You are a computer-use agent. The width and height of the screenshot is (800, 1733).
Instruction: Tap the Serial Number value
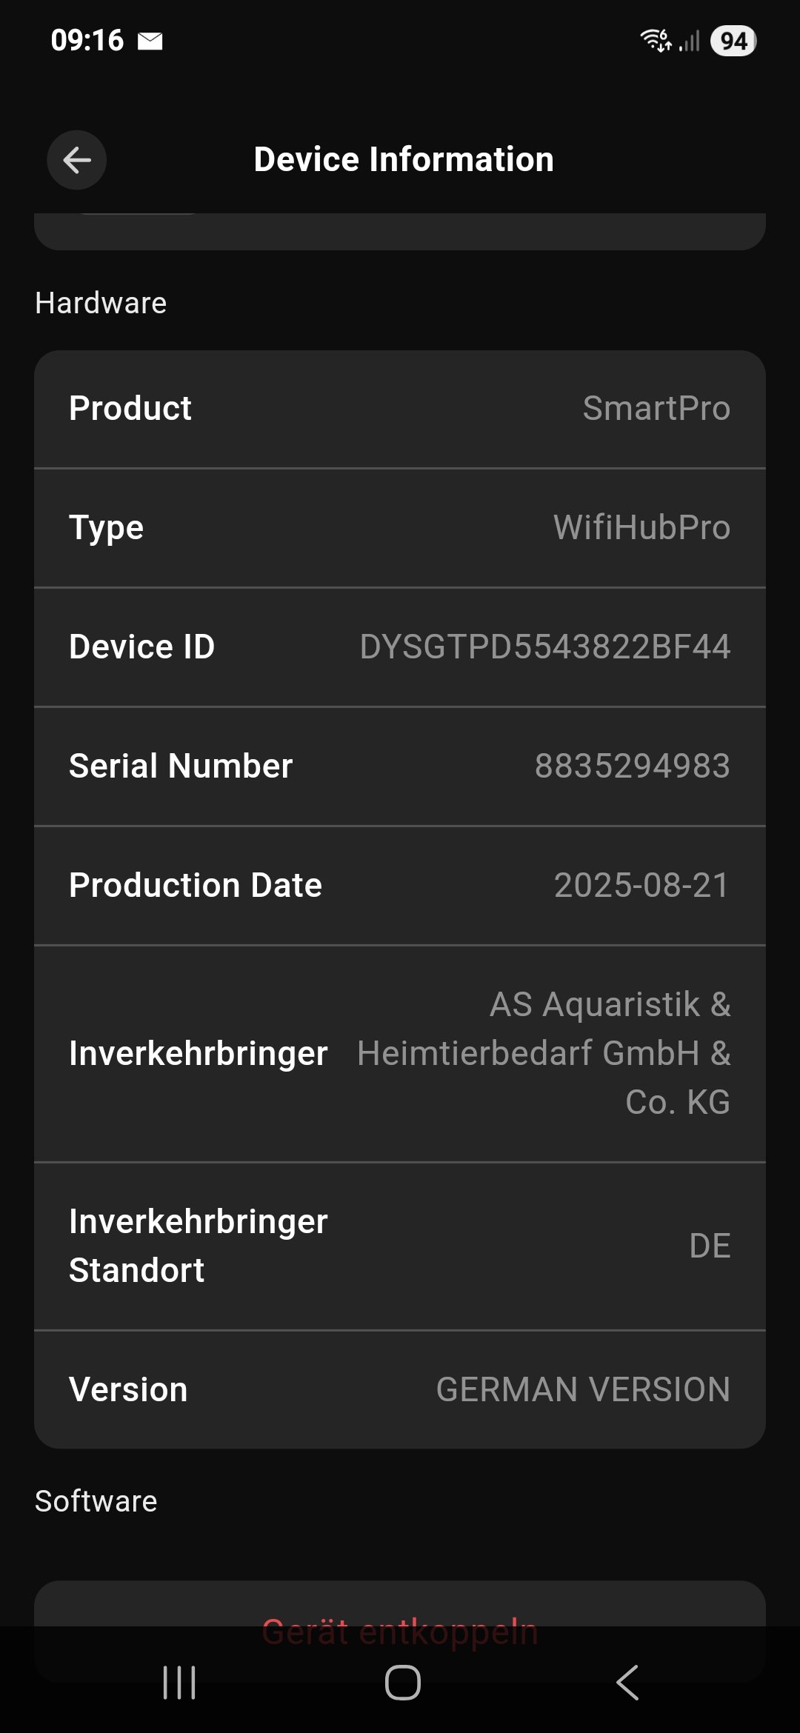(x=632, y=767)
